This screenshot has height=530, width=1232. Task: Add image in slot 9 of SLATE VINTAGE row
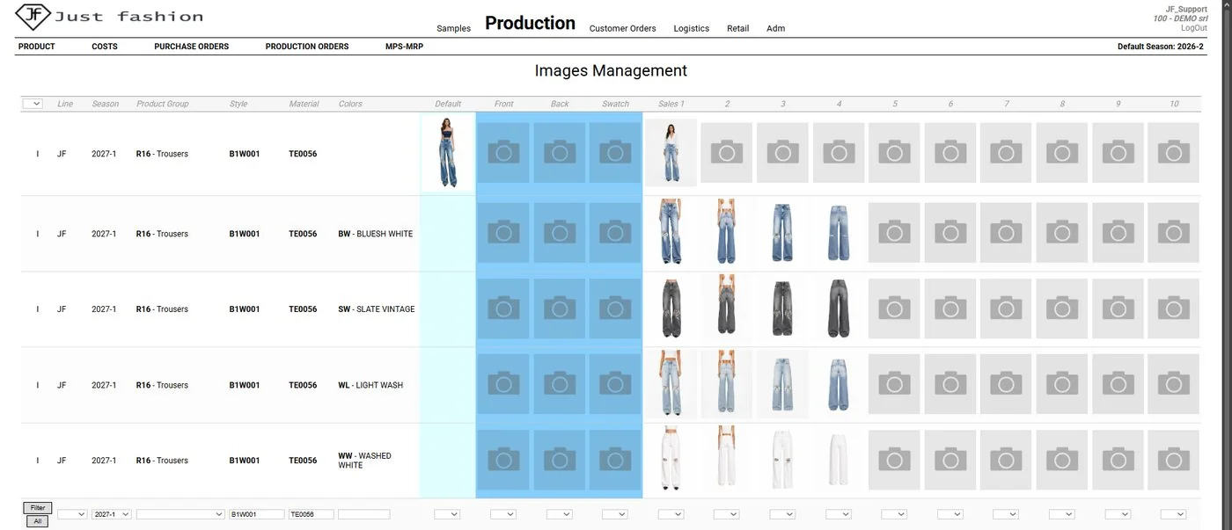point(1118,309)
